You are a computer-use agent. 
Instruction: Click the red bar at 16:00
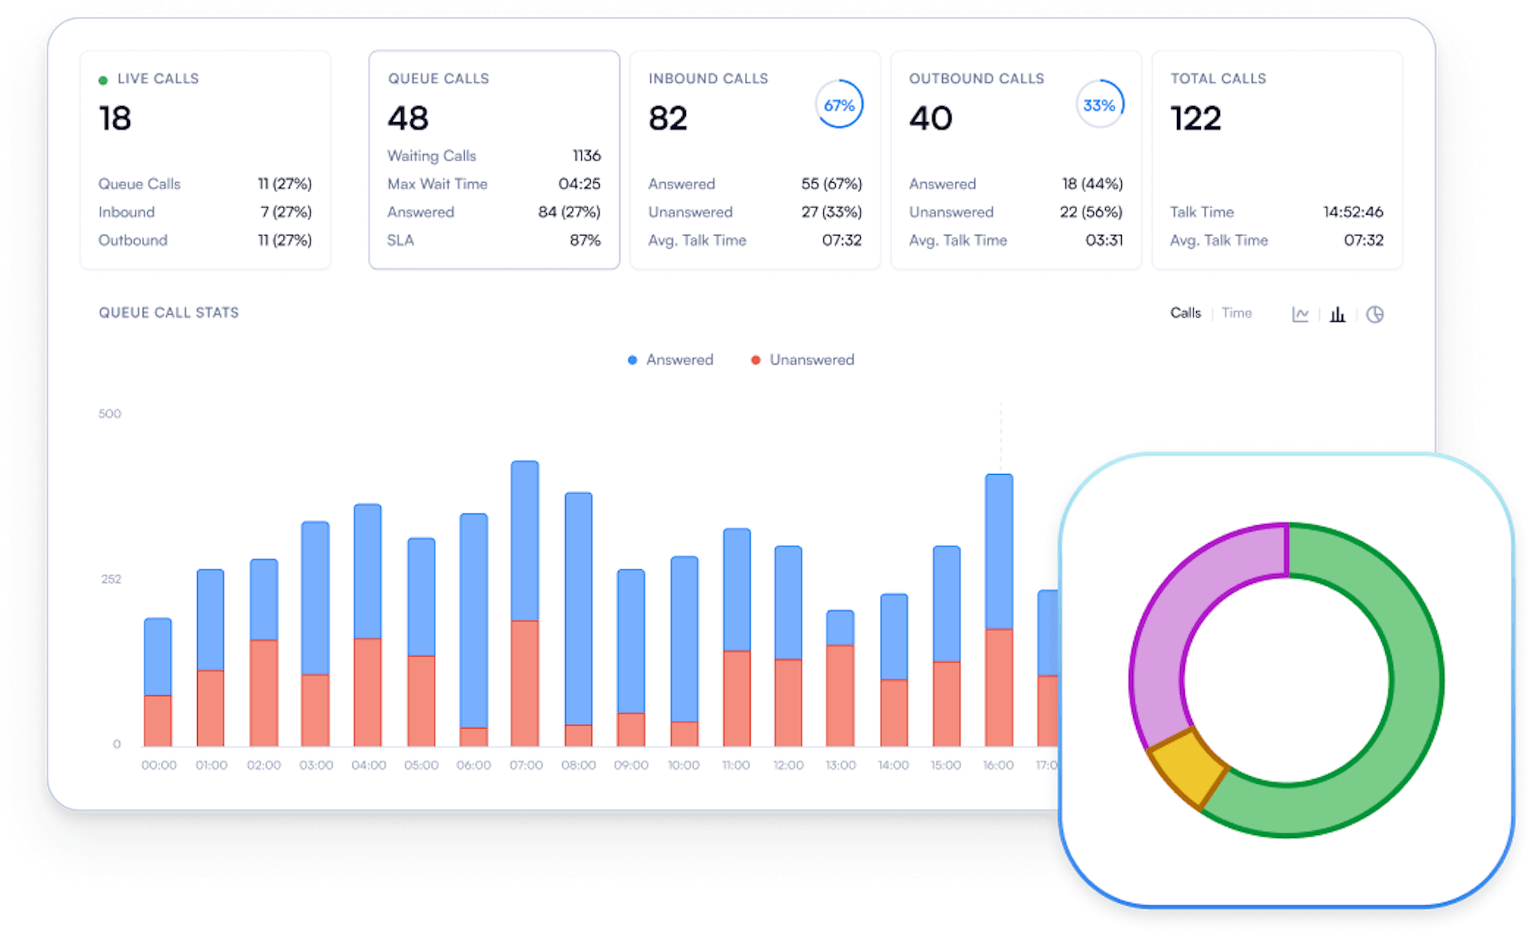[x=999, y=687]
